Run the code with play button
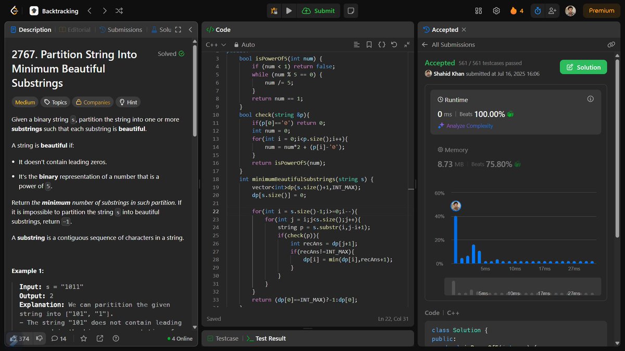 click(289, 10)
